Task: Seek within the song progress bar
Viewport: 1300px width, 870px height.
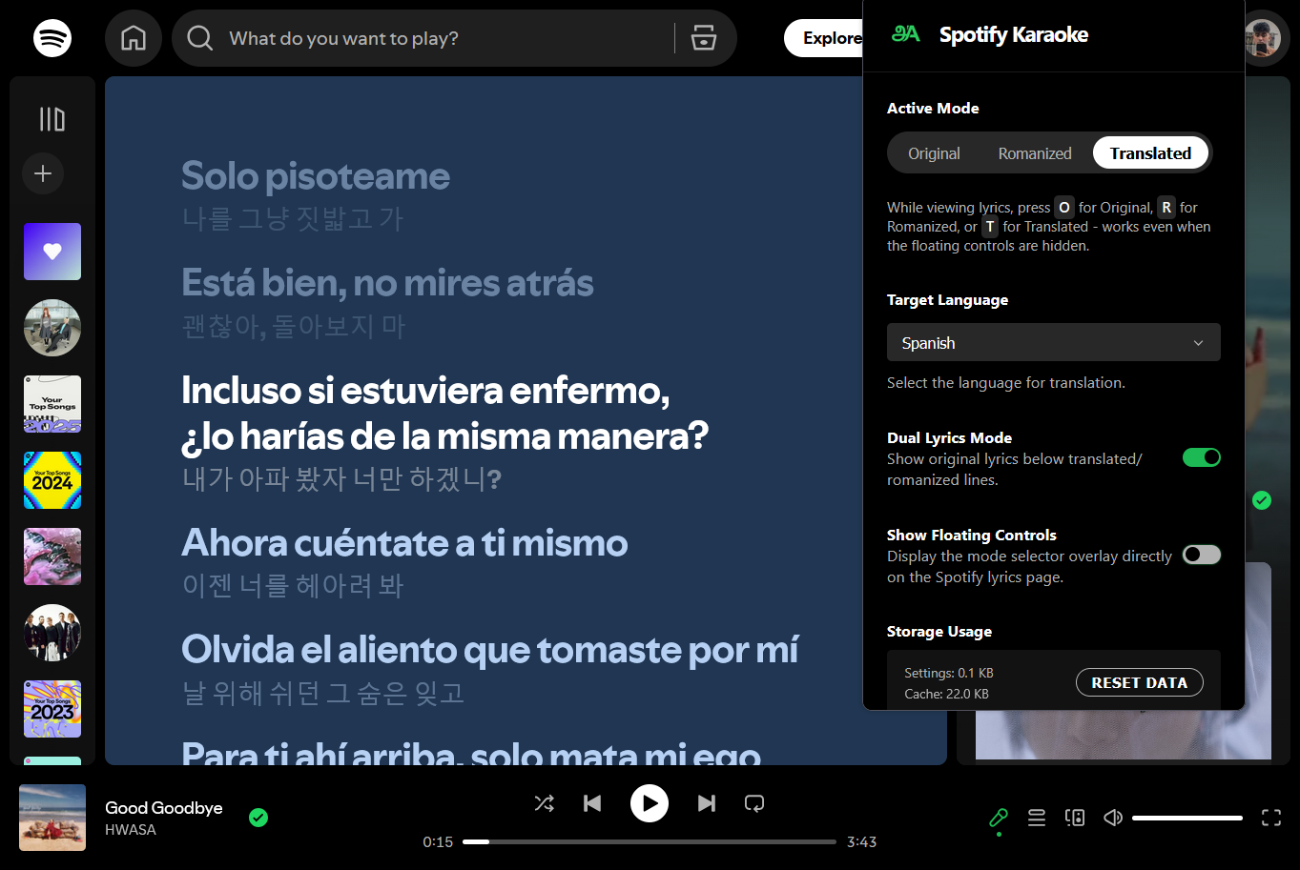Action: tap(650, 841)
